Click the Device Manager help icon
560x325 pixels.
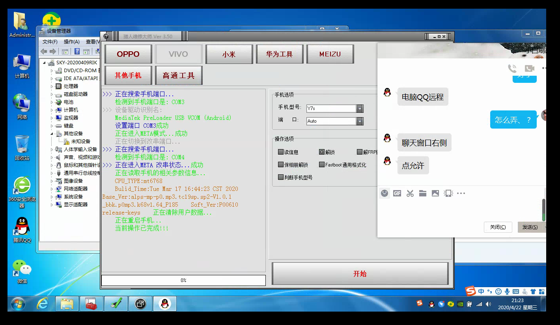tap(77, 52)
